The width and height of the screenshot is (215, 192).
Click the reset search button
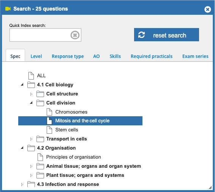166,35
